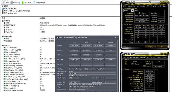Open CPU tab in CPU-Z Memory window
Image resolution: width=172 pixels, height=92 pixels.
click(x=124, y=57)
